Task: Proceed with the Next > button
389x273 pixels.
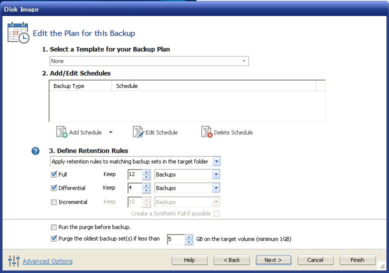Action: click(273, 260)
